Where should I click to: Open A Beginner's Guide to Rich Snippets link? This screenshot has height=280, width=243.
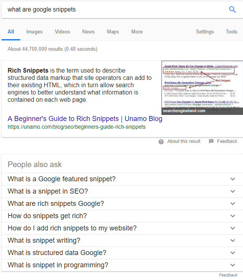tap(85, 119)
